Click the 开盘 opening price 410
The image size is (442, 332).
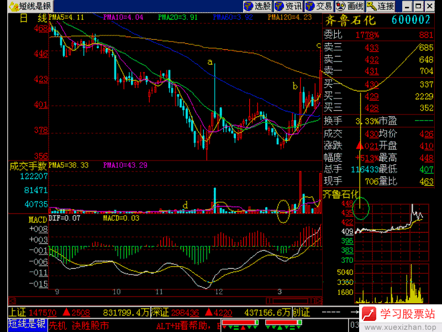(427, 146)
